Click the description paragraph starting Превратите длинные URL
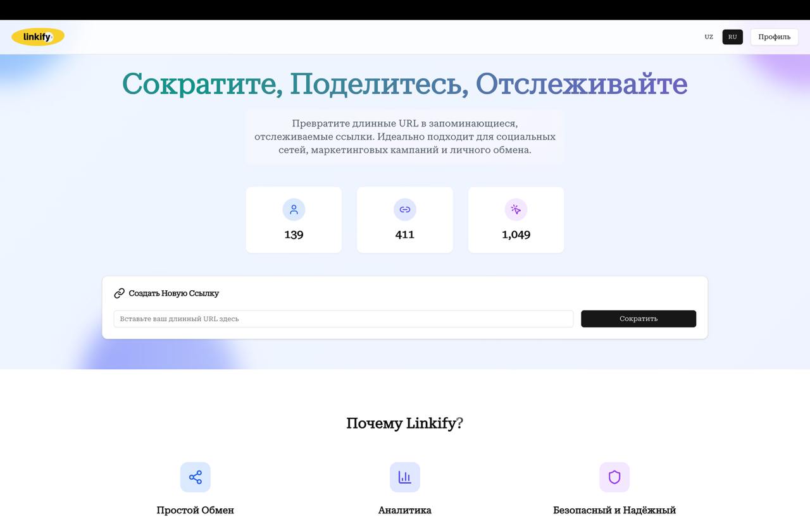Screen dimensions: 810x526 point(405,137)
